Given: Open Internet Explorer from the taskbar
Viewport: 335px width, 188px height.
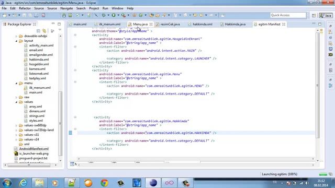Looking at the screenshot, I should (23, 183).
